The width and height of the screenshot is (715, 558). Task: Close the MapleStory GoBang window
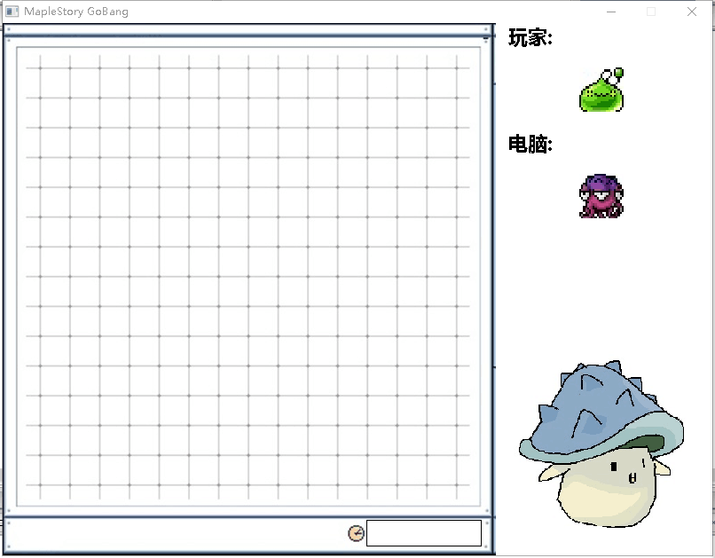(x=692, y=12)
